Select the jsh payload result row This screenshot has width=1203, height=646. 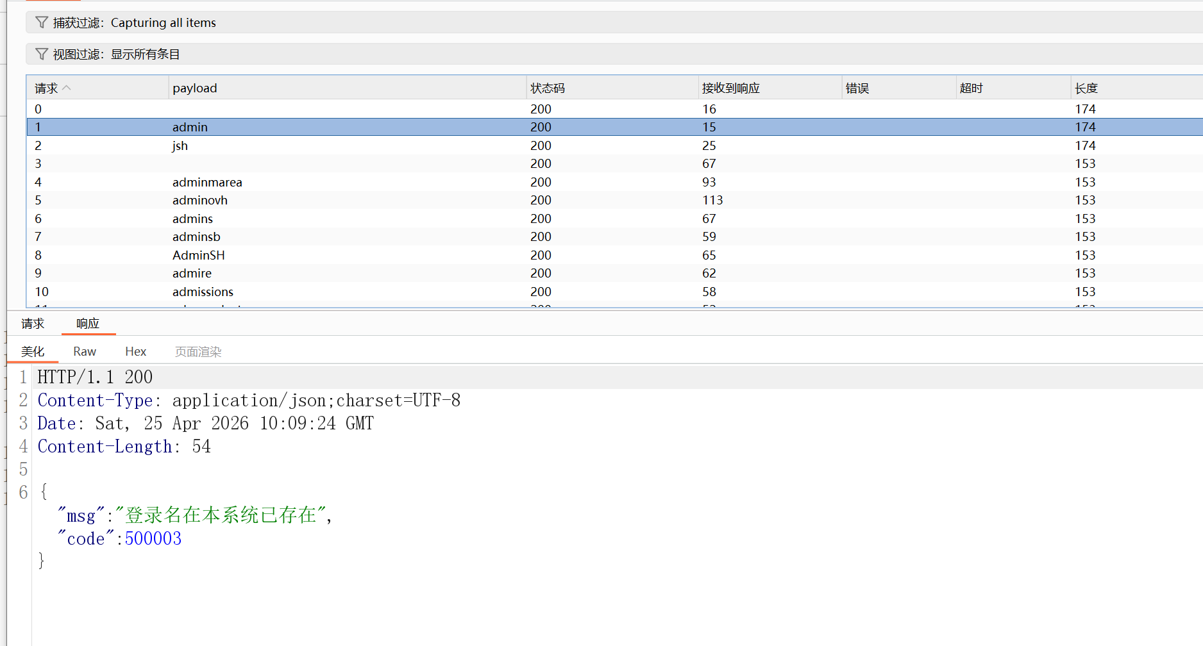point(614,145)
